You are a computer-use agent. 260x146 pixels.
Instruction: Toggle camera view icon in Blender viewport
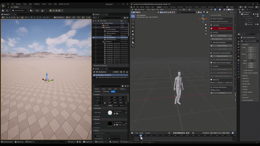[206, 31]
